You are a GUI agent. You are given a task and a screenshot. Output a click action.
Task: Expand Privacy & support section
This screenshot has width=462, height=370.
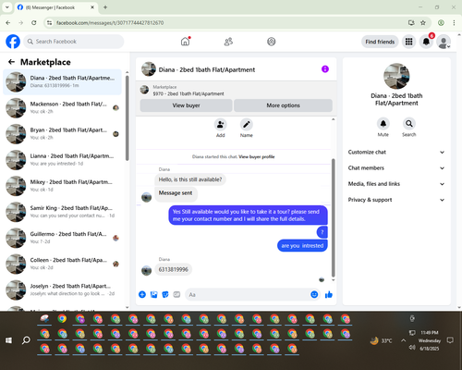396,200
